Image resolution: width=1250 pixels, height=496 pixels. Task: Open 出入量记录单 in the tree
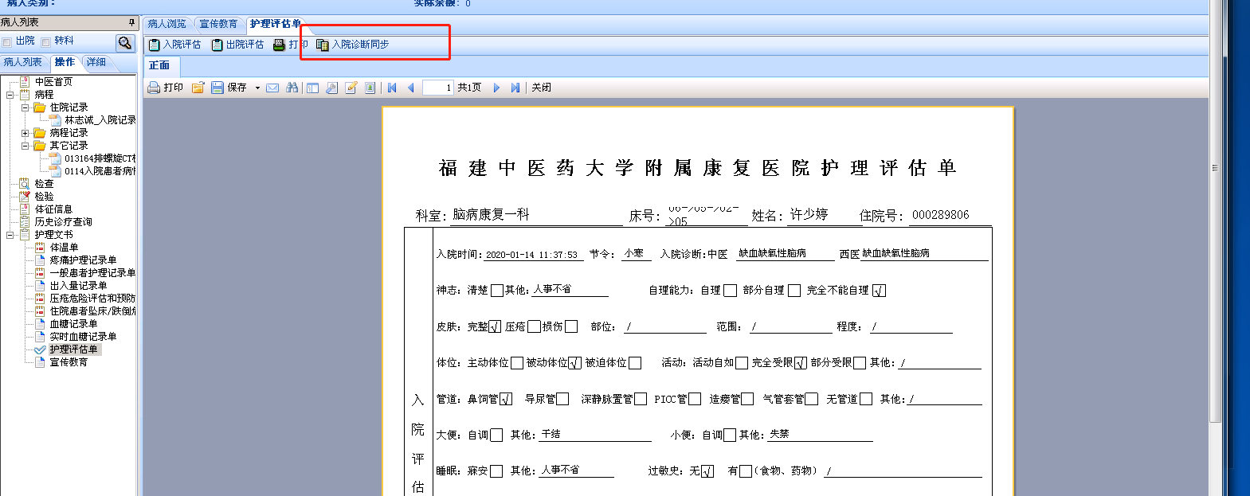click(78, 286)
